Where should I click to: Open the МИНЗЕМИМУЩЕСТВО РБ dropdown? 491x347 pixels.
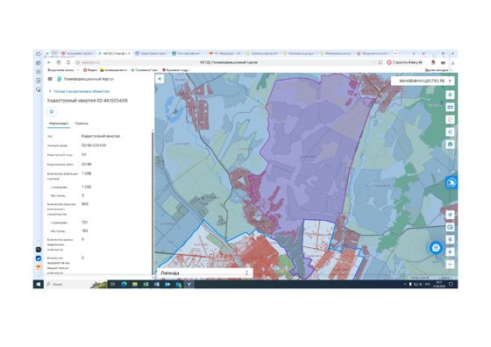coord(423,81)
